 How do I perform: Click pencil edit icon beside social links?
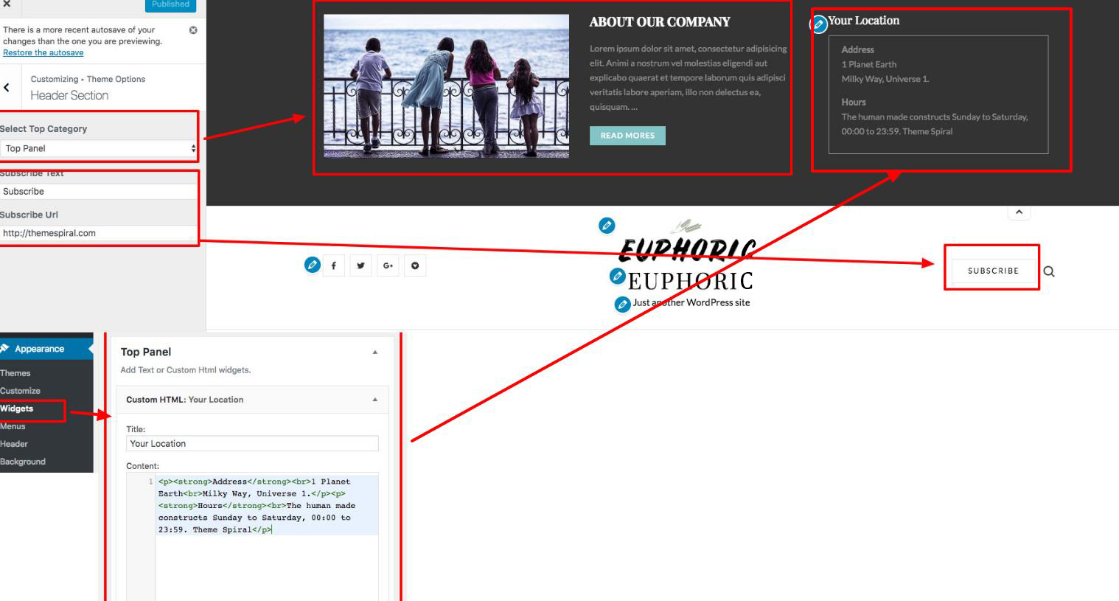[x=313, y=265]
